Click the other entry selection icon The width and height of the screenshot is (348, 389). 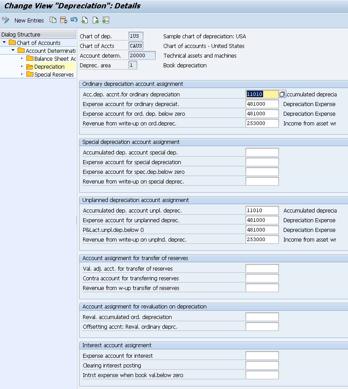[x=106, y=20]
